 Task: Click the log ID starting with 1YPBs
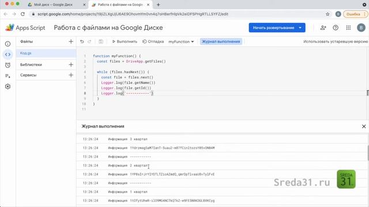pos(172,174)
